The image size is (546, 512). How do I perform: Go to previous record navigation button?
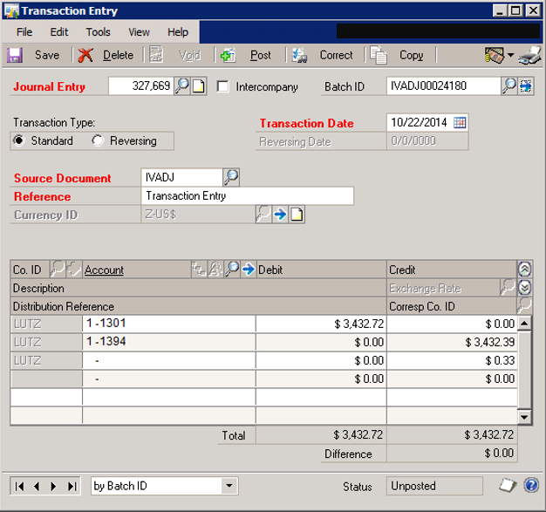tap(37, 486)
